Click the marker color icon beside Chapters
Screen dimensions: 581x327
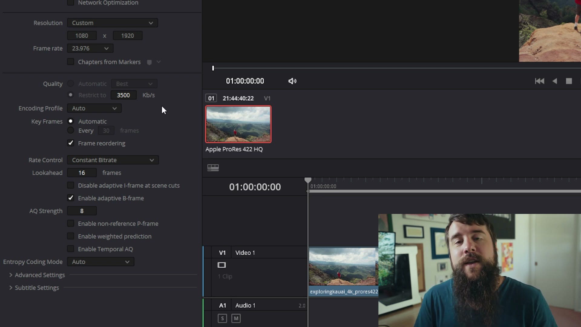point(149,62)
